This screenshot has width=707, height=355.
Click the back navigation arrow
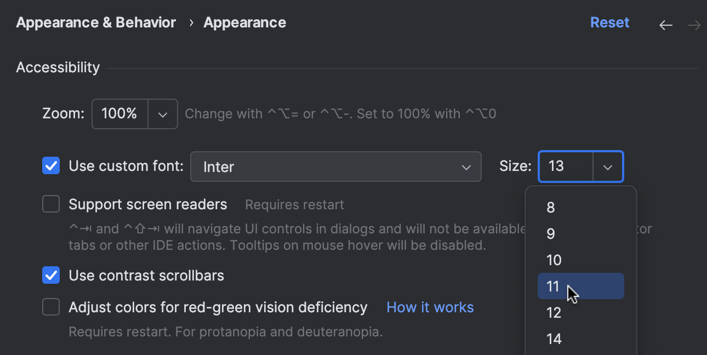pyautogui.click(x=665, y=25)
